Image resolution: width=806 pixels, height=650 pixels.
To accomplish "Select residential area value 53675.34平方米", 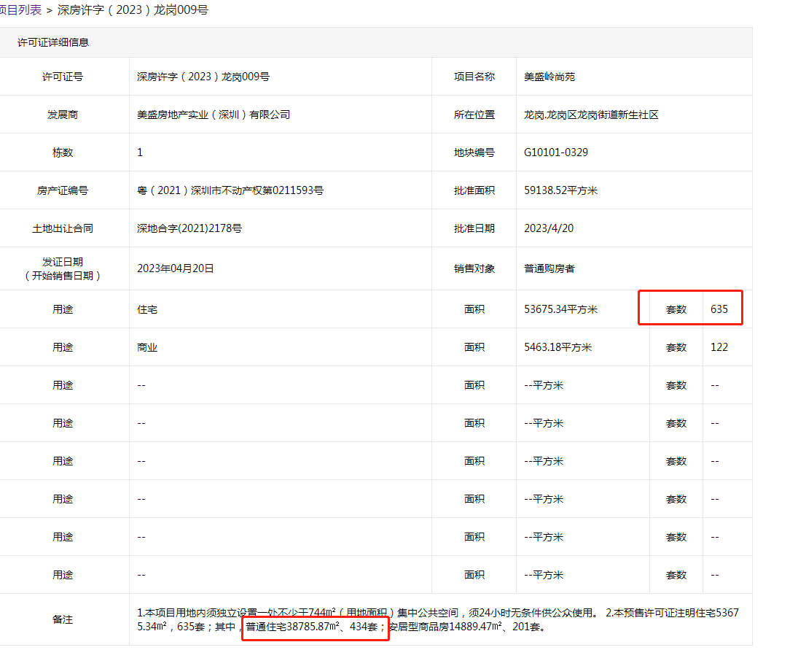I will coord(560,309).
